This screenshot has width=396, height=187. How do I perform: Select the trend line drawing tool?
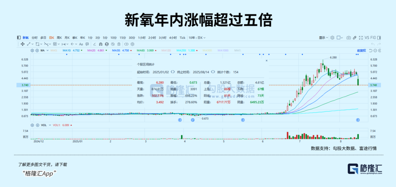tap(29, 44)
